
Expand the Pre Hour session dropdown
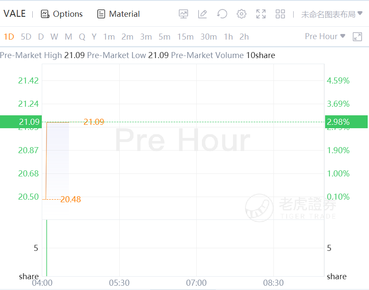325,36
